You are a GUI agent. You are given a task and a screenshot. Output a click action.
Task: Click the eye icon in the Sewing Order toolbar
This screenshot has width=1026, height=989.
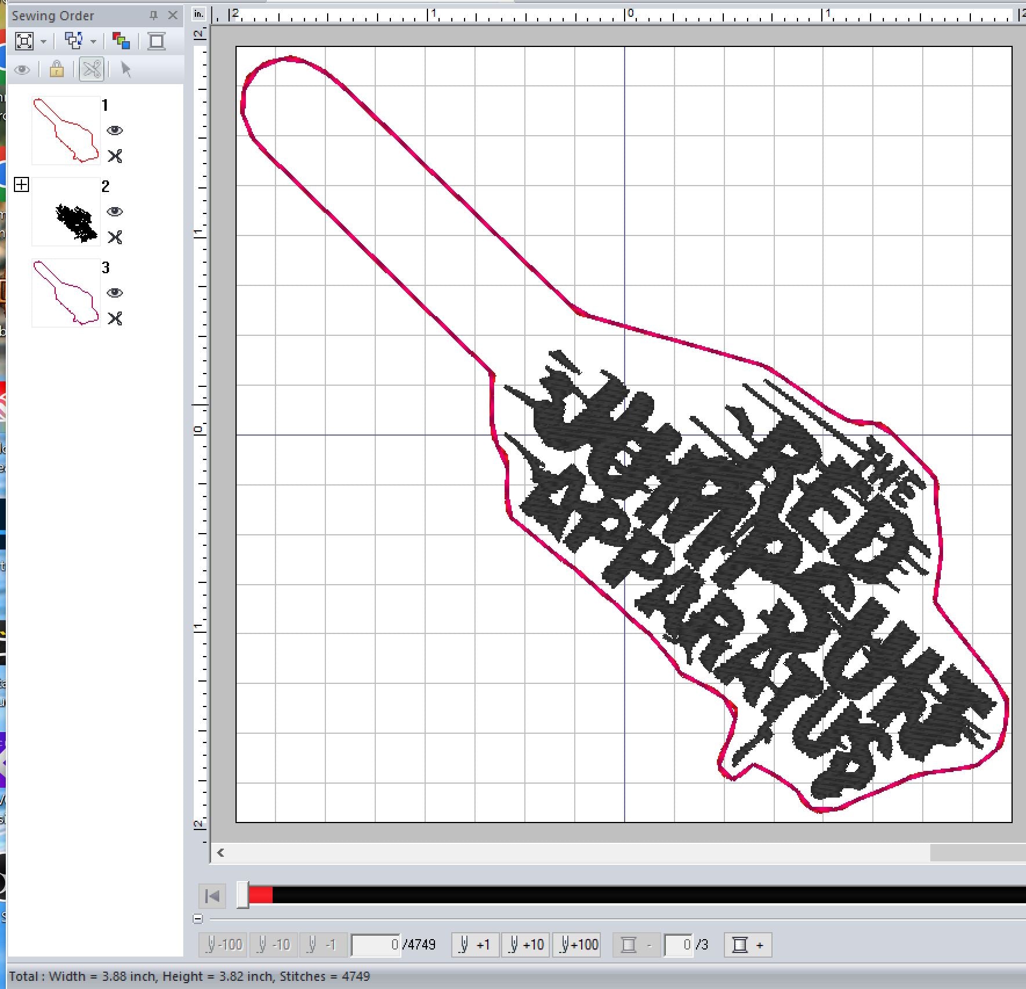click(22, 70)
